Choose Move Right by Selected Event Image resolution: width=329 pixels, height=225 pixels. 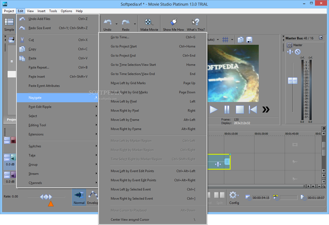(x=153, y=199)
